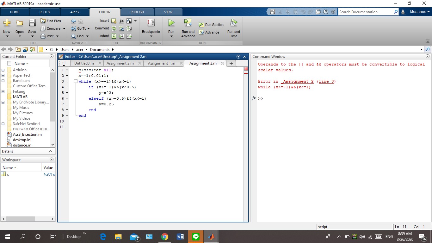
Task: Open the Workspace panel actions menu
Action: pos(52,160)
